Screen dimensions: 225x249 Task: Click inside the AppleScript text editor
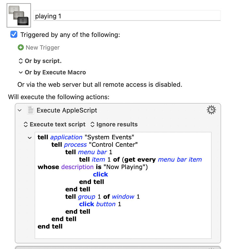pos(123,185)
